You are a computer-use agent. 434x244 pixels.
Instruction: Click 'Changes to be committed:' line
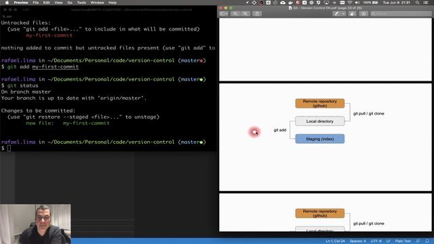(x=38, y=110)
